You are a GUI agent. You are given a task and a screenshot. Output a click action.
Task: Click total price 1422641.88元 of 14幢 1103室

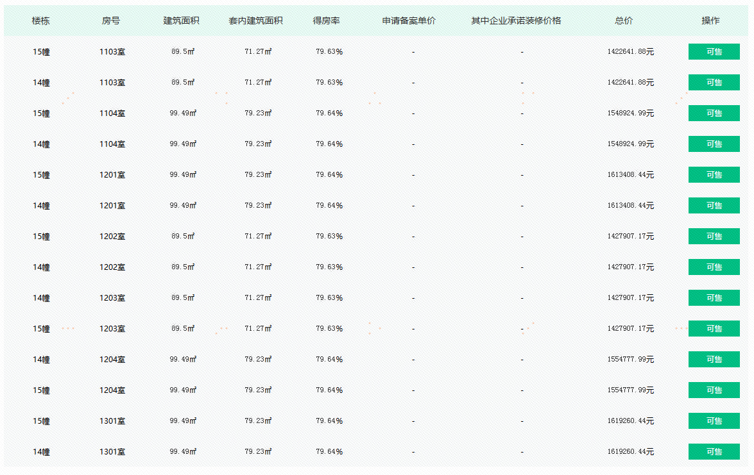click(x=630, y=83)
